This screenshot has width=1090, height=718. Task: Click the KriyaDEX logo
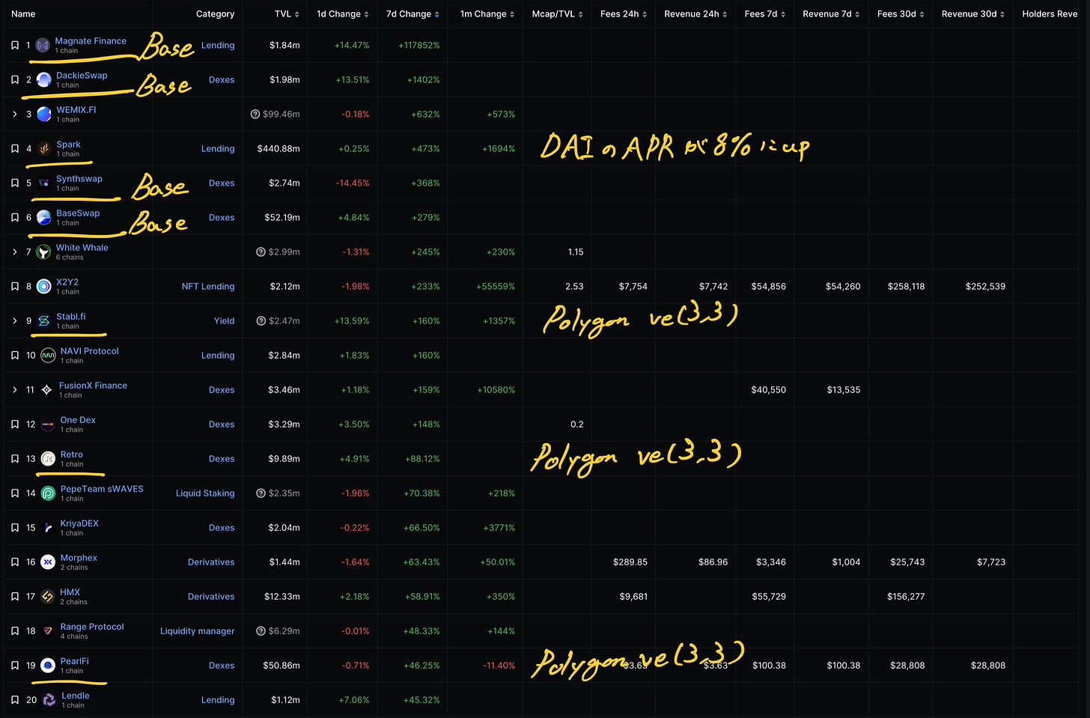(48, 528)
